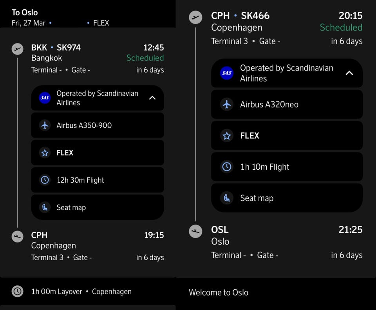The height and width of the screenshot is (310, 376).
Task: Select the Airbus A320neo aircraft row
Action: [x=287, y=104]
